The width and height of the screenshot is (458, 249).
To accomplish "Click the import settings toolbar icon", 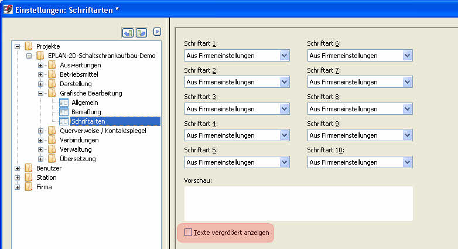I will coord(128,32).
